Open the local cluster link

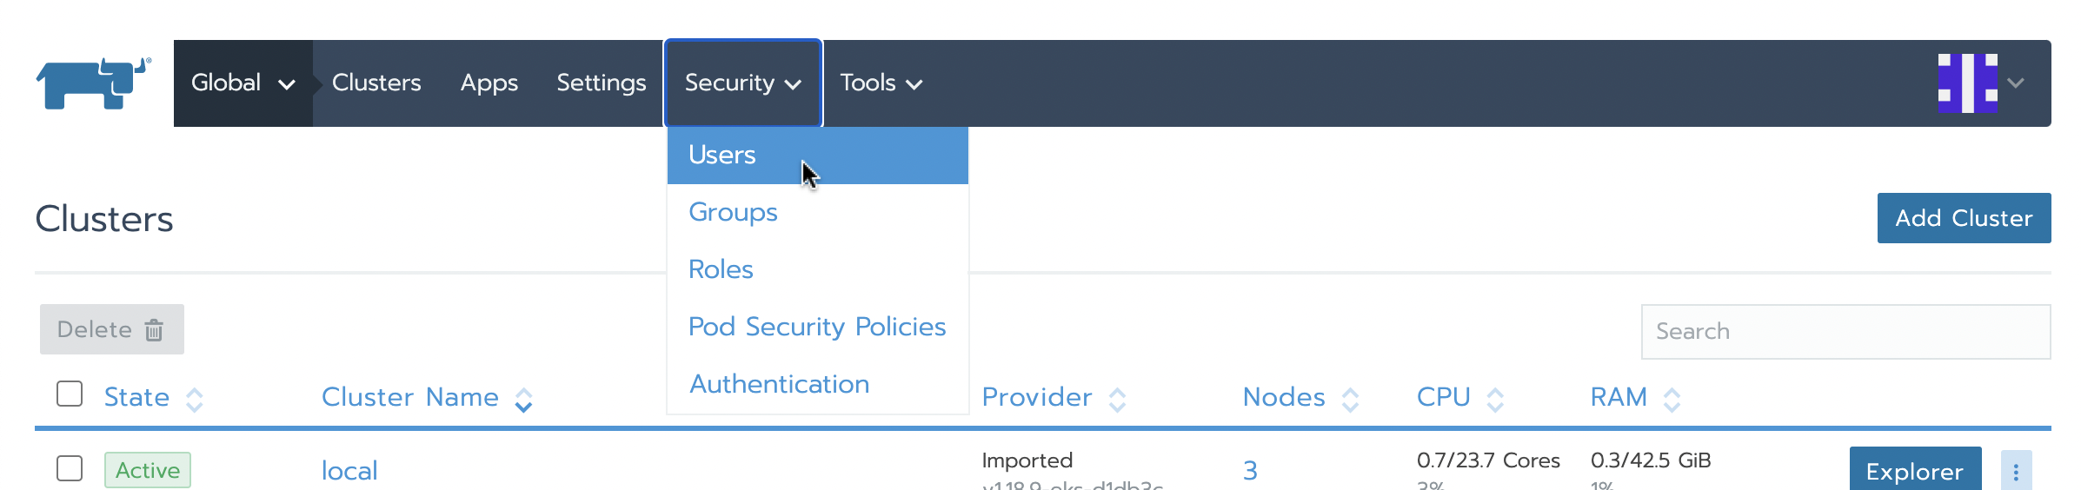[349, 471]
